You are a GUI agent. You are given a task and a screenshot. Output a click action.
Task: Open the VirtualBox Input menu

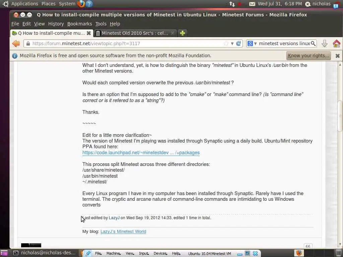[x=144, y=254]
